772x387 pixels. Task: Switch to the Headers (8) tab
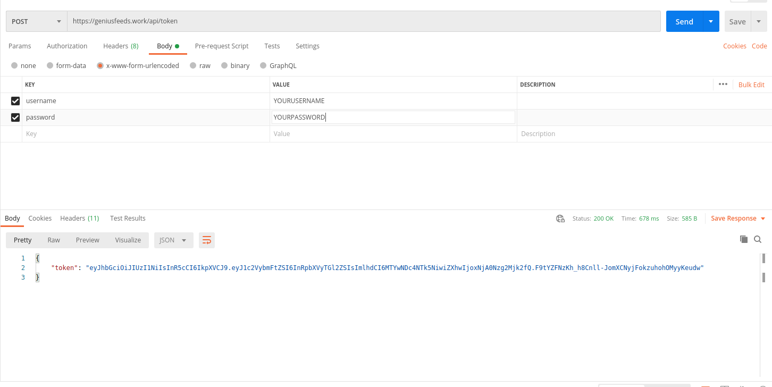click(121, 46)
